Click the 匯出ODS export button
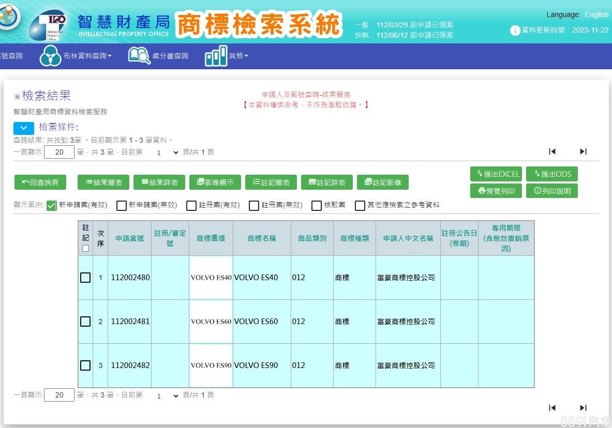The image size is (612, 428). 552,174
